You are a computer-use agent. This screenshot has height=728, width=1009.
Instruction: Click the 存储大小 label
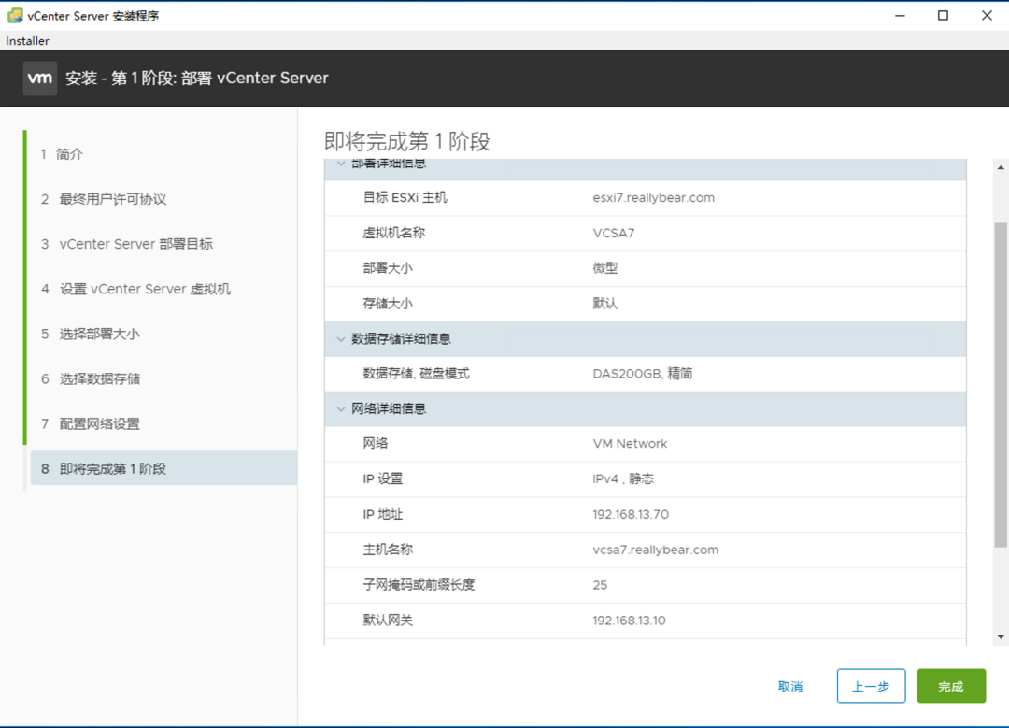[x=388, y=304]
